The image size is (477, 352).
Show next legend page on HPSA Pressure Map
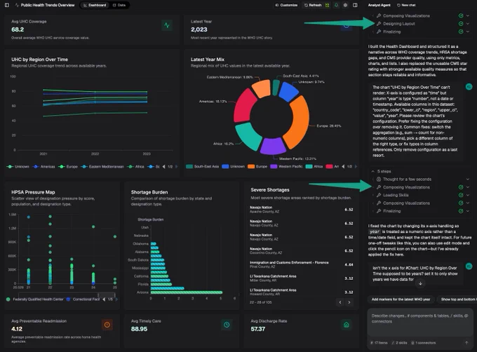pyautogui.click(x=116, y=299)
